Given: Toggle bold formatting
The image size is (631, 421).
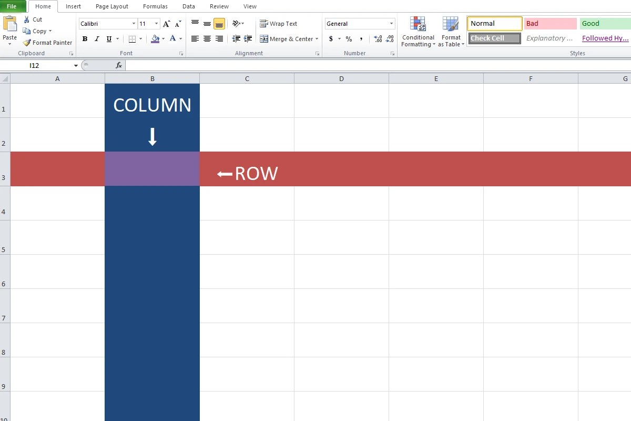Looking at the screenshot, I should coord(84,39).
